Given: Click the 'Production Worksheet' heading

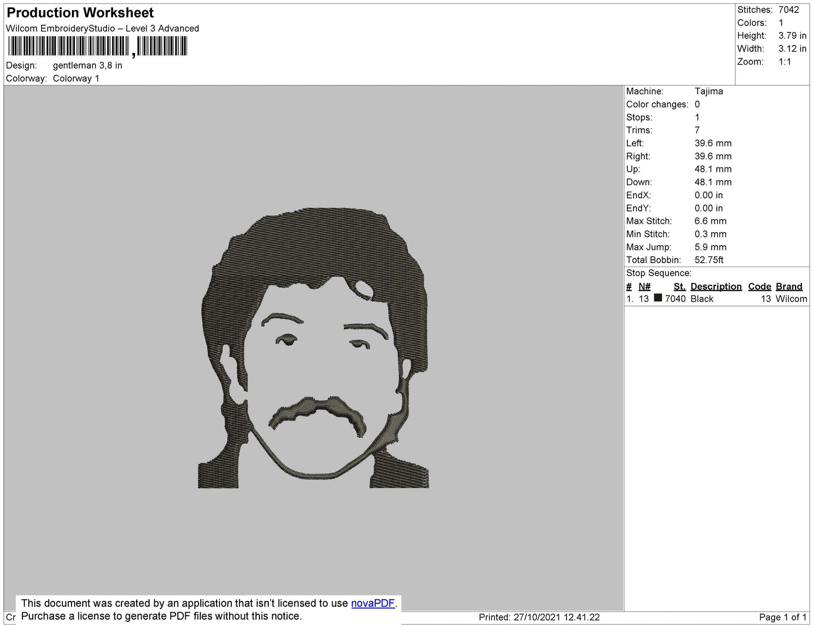Looking at the screenshot, I should pos(80,12).
